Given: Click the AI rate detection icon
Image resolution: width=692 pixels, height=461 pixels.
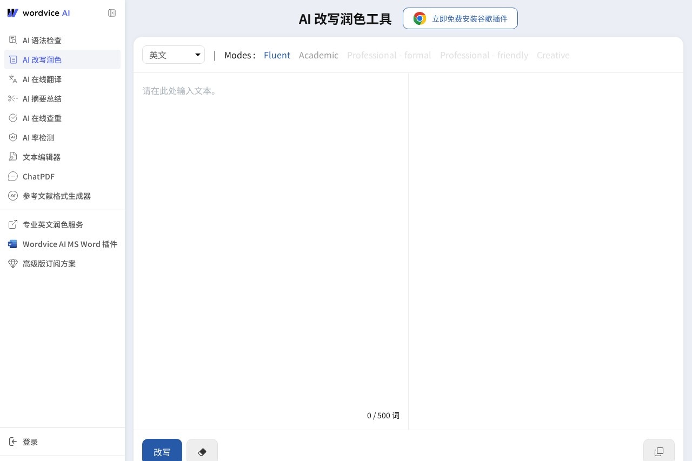Looking at the screenshot, I should 13,137.
